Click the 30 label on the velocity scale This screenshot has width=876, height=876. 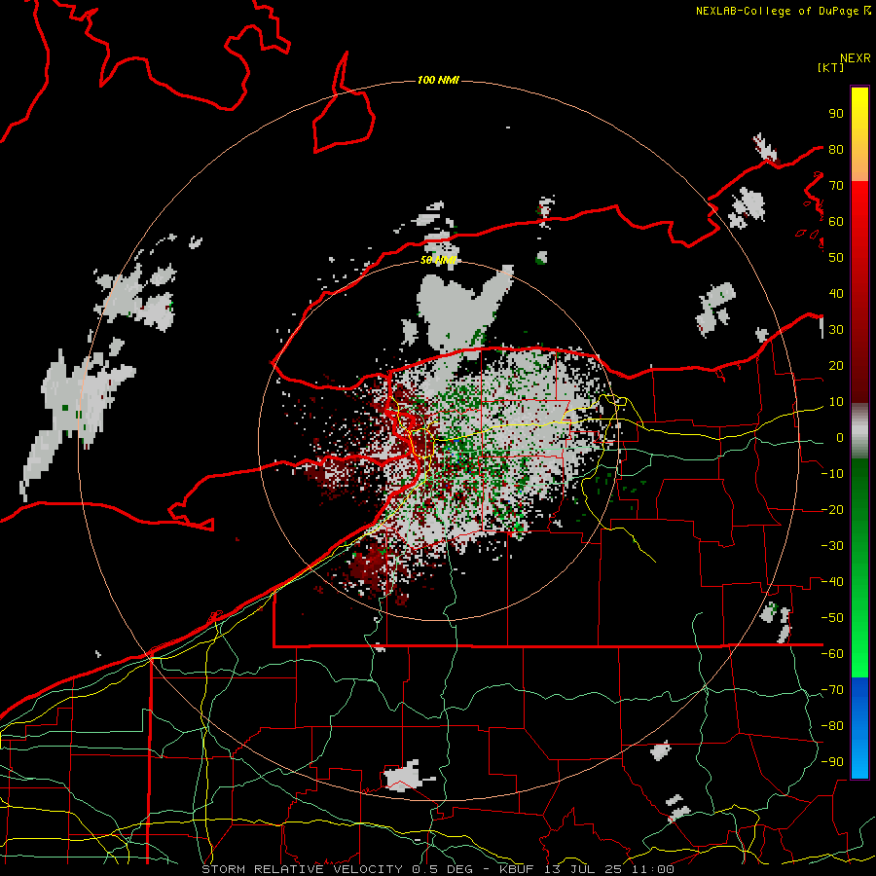(836, 330)
